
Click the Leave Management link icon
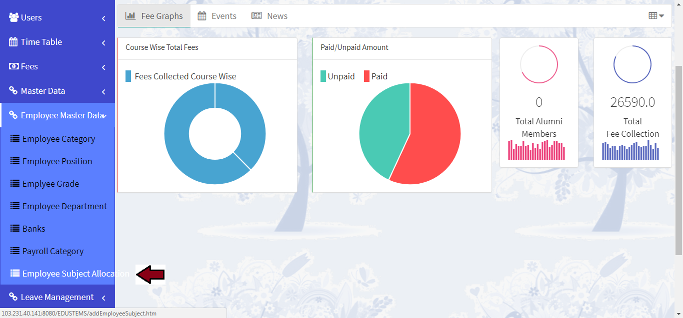tap(13, 297)
